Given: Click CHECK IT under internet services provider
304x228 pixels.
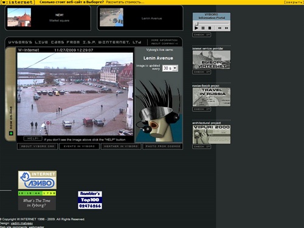Looking at the screenshot, I should [x=202, y=72].
